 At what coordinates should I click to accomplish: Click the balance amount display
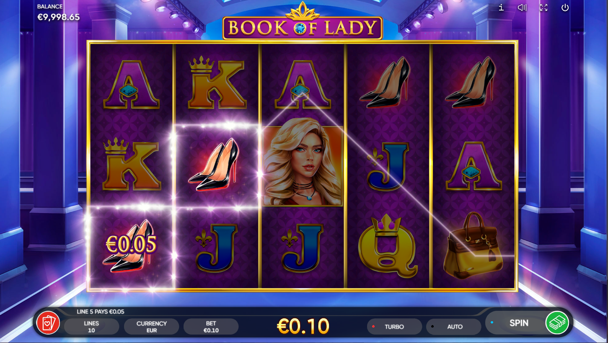(58, 17)
